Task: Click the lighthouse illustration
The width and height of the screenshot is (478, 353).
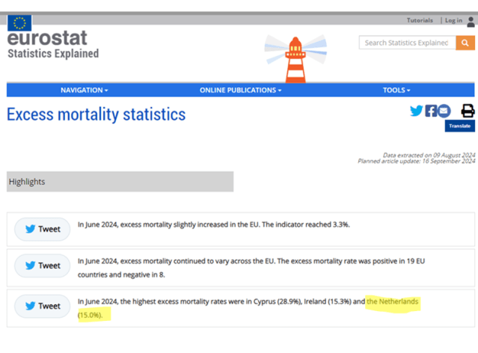Action: coord(295,59)
